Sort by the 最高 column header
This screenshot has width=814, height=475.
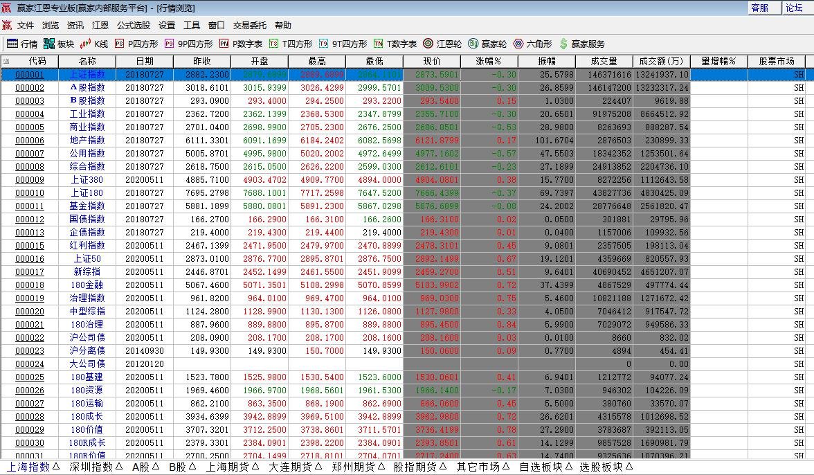click(317, 61)
